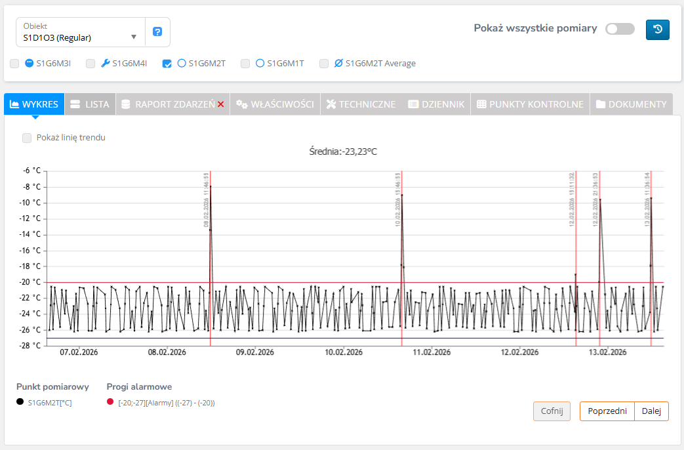Click the circle icon next to S1G6M1T
This screenshot has width=684, height=450.
260,64
